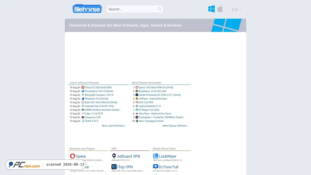Open Adobe Photoshop CC 2026 link
Screen dimensions: 311x175
[160, 95]
